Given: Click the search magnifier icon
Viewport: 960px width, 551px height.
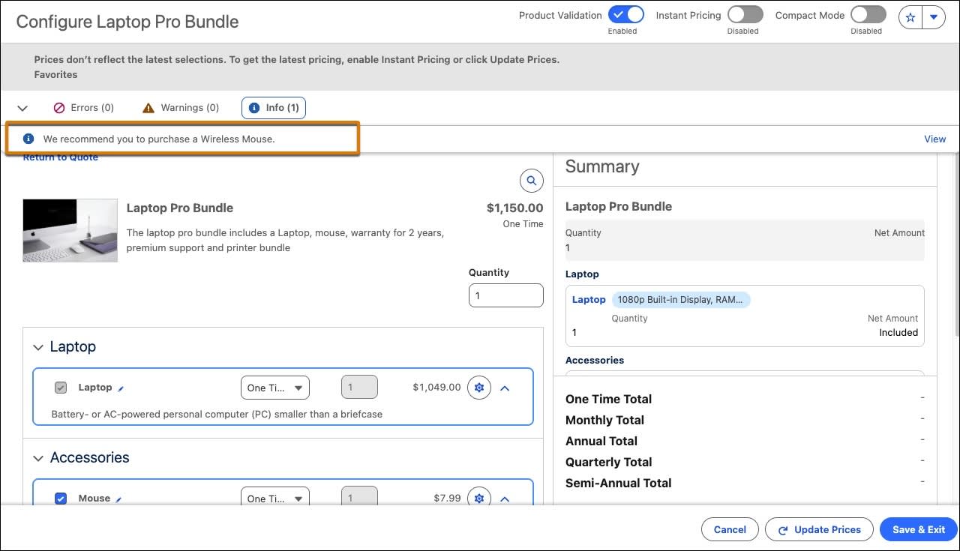Looking at the screenshot, I should point(532,181).
